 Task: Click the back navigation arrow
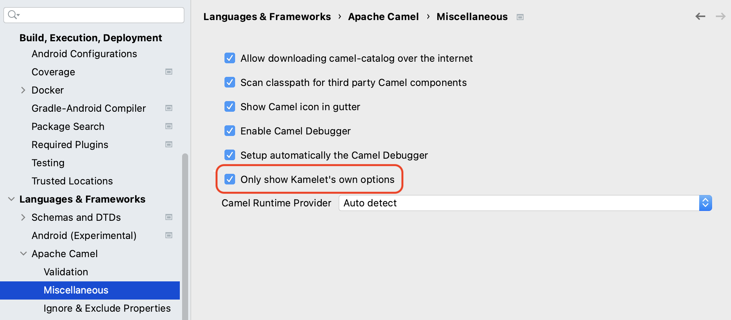point(700,16)
